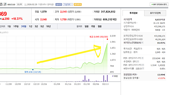This screenshot has height=95, width=169.
Task: Click the 배당수익률 value 0.05%
Action: pos(162,69)
